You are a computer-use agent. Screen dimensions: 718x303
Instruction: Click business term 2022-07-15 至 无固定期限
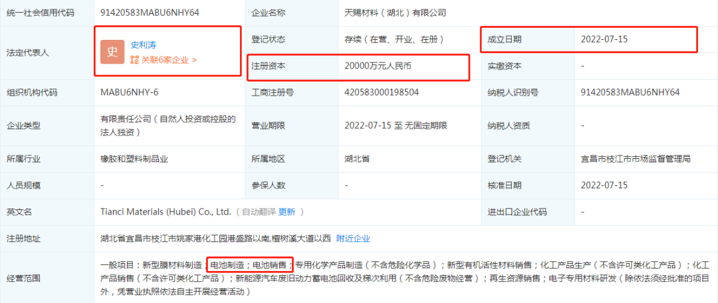pyautogui.click(x=396, y=125)
